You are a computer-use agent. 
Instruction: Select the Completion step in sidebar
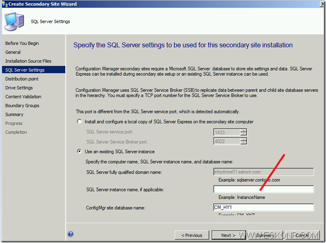pyautogui.click(x=16, y=132)
